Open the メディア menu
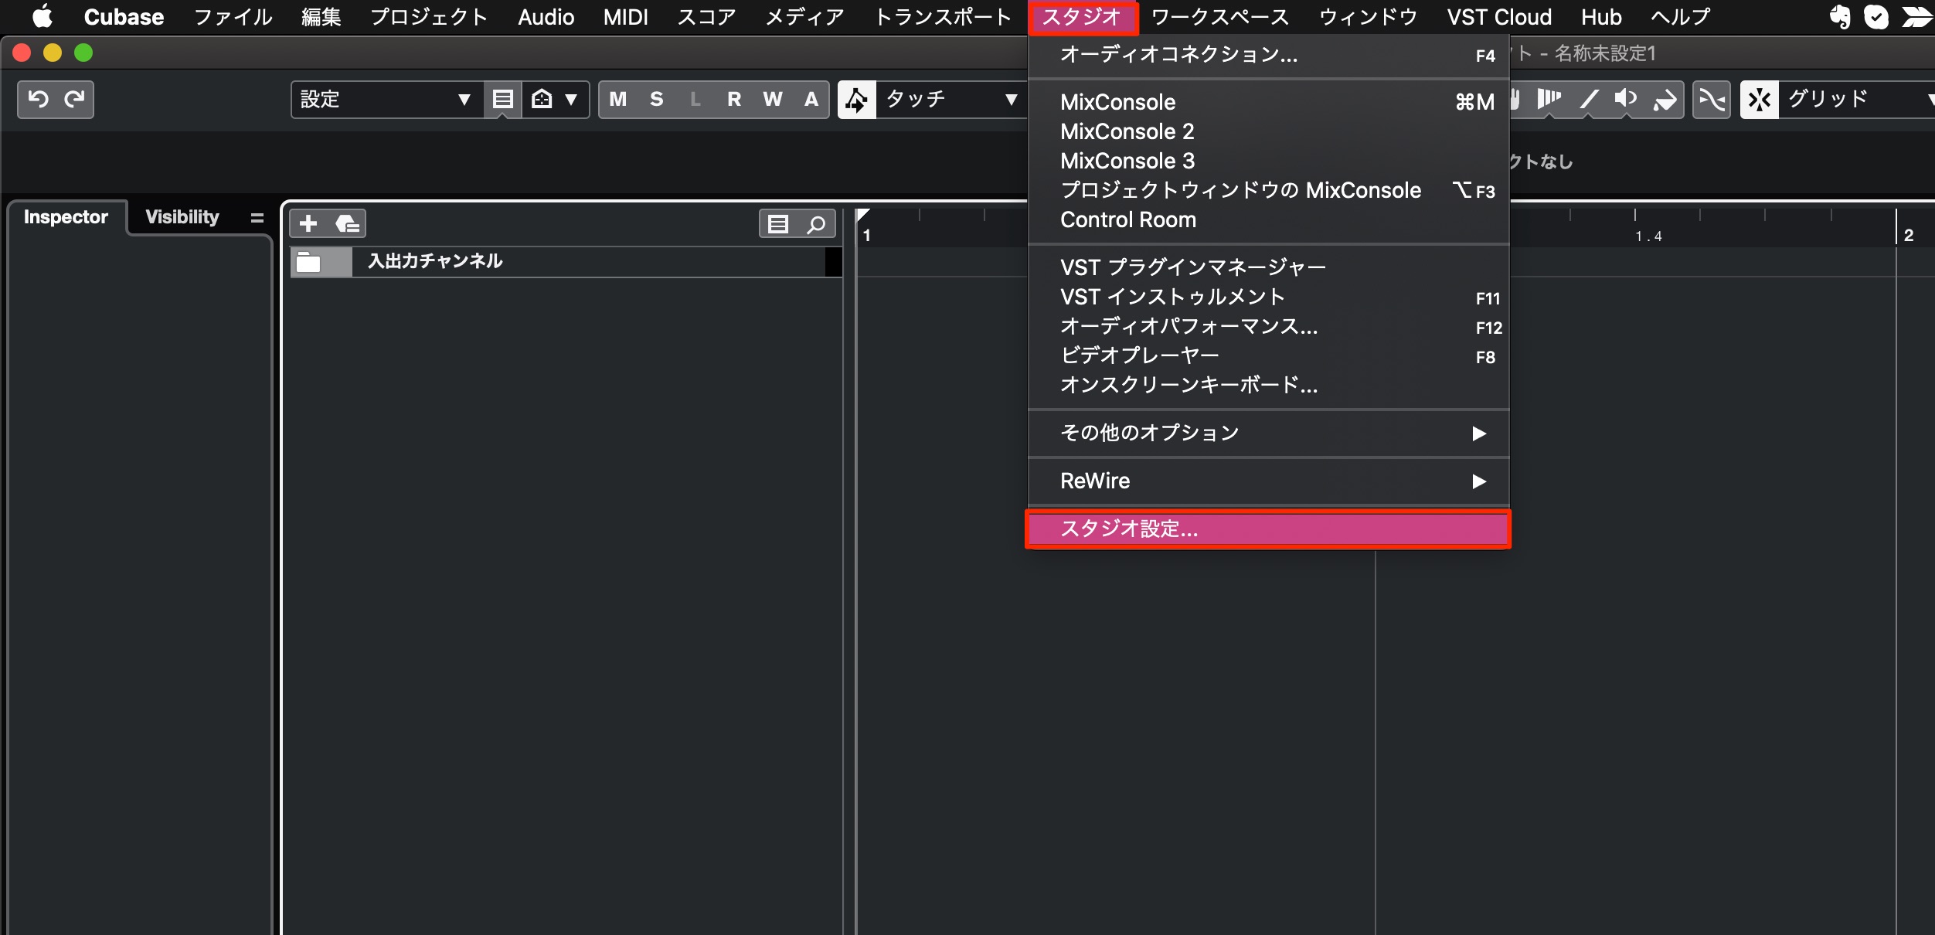 coord(805,17)
